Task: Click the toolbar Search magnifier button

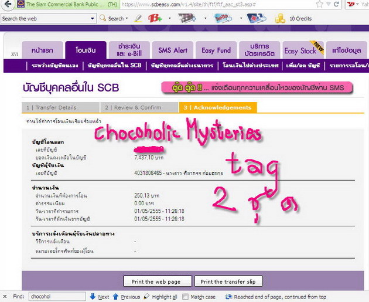Action: [112, 18]
